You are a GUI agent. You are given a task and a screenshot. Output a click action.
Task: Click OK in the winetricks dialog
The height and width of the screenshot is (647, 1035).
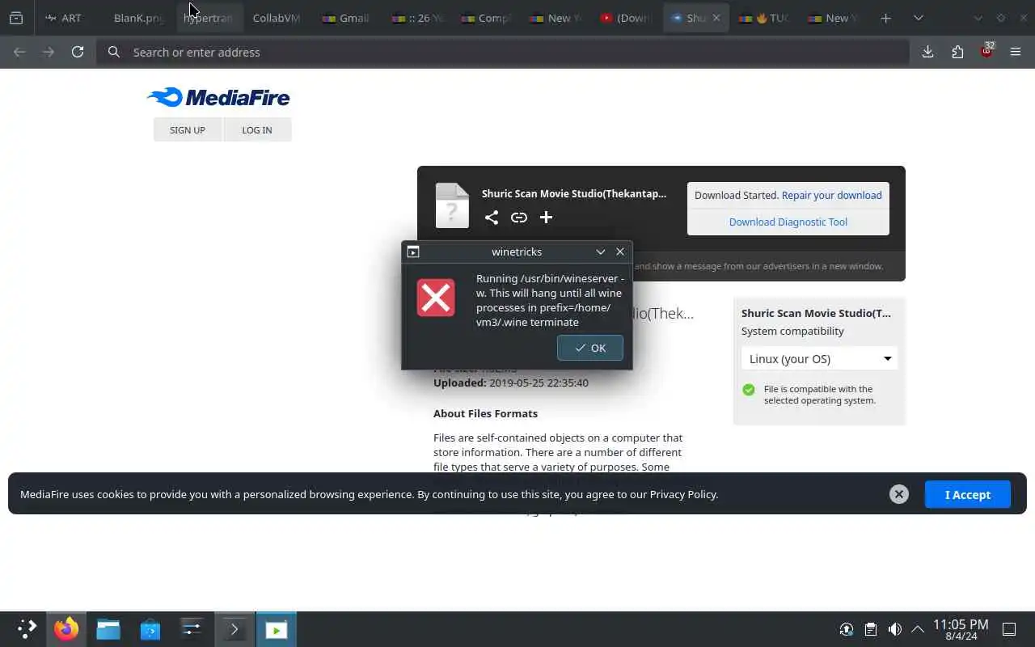coord(590,348)
